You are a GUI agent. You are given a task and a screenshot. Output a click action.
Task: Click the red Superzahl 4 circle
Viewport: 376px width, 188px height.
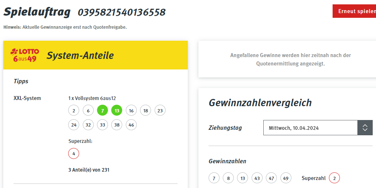74,153
